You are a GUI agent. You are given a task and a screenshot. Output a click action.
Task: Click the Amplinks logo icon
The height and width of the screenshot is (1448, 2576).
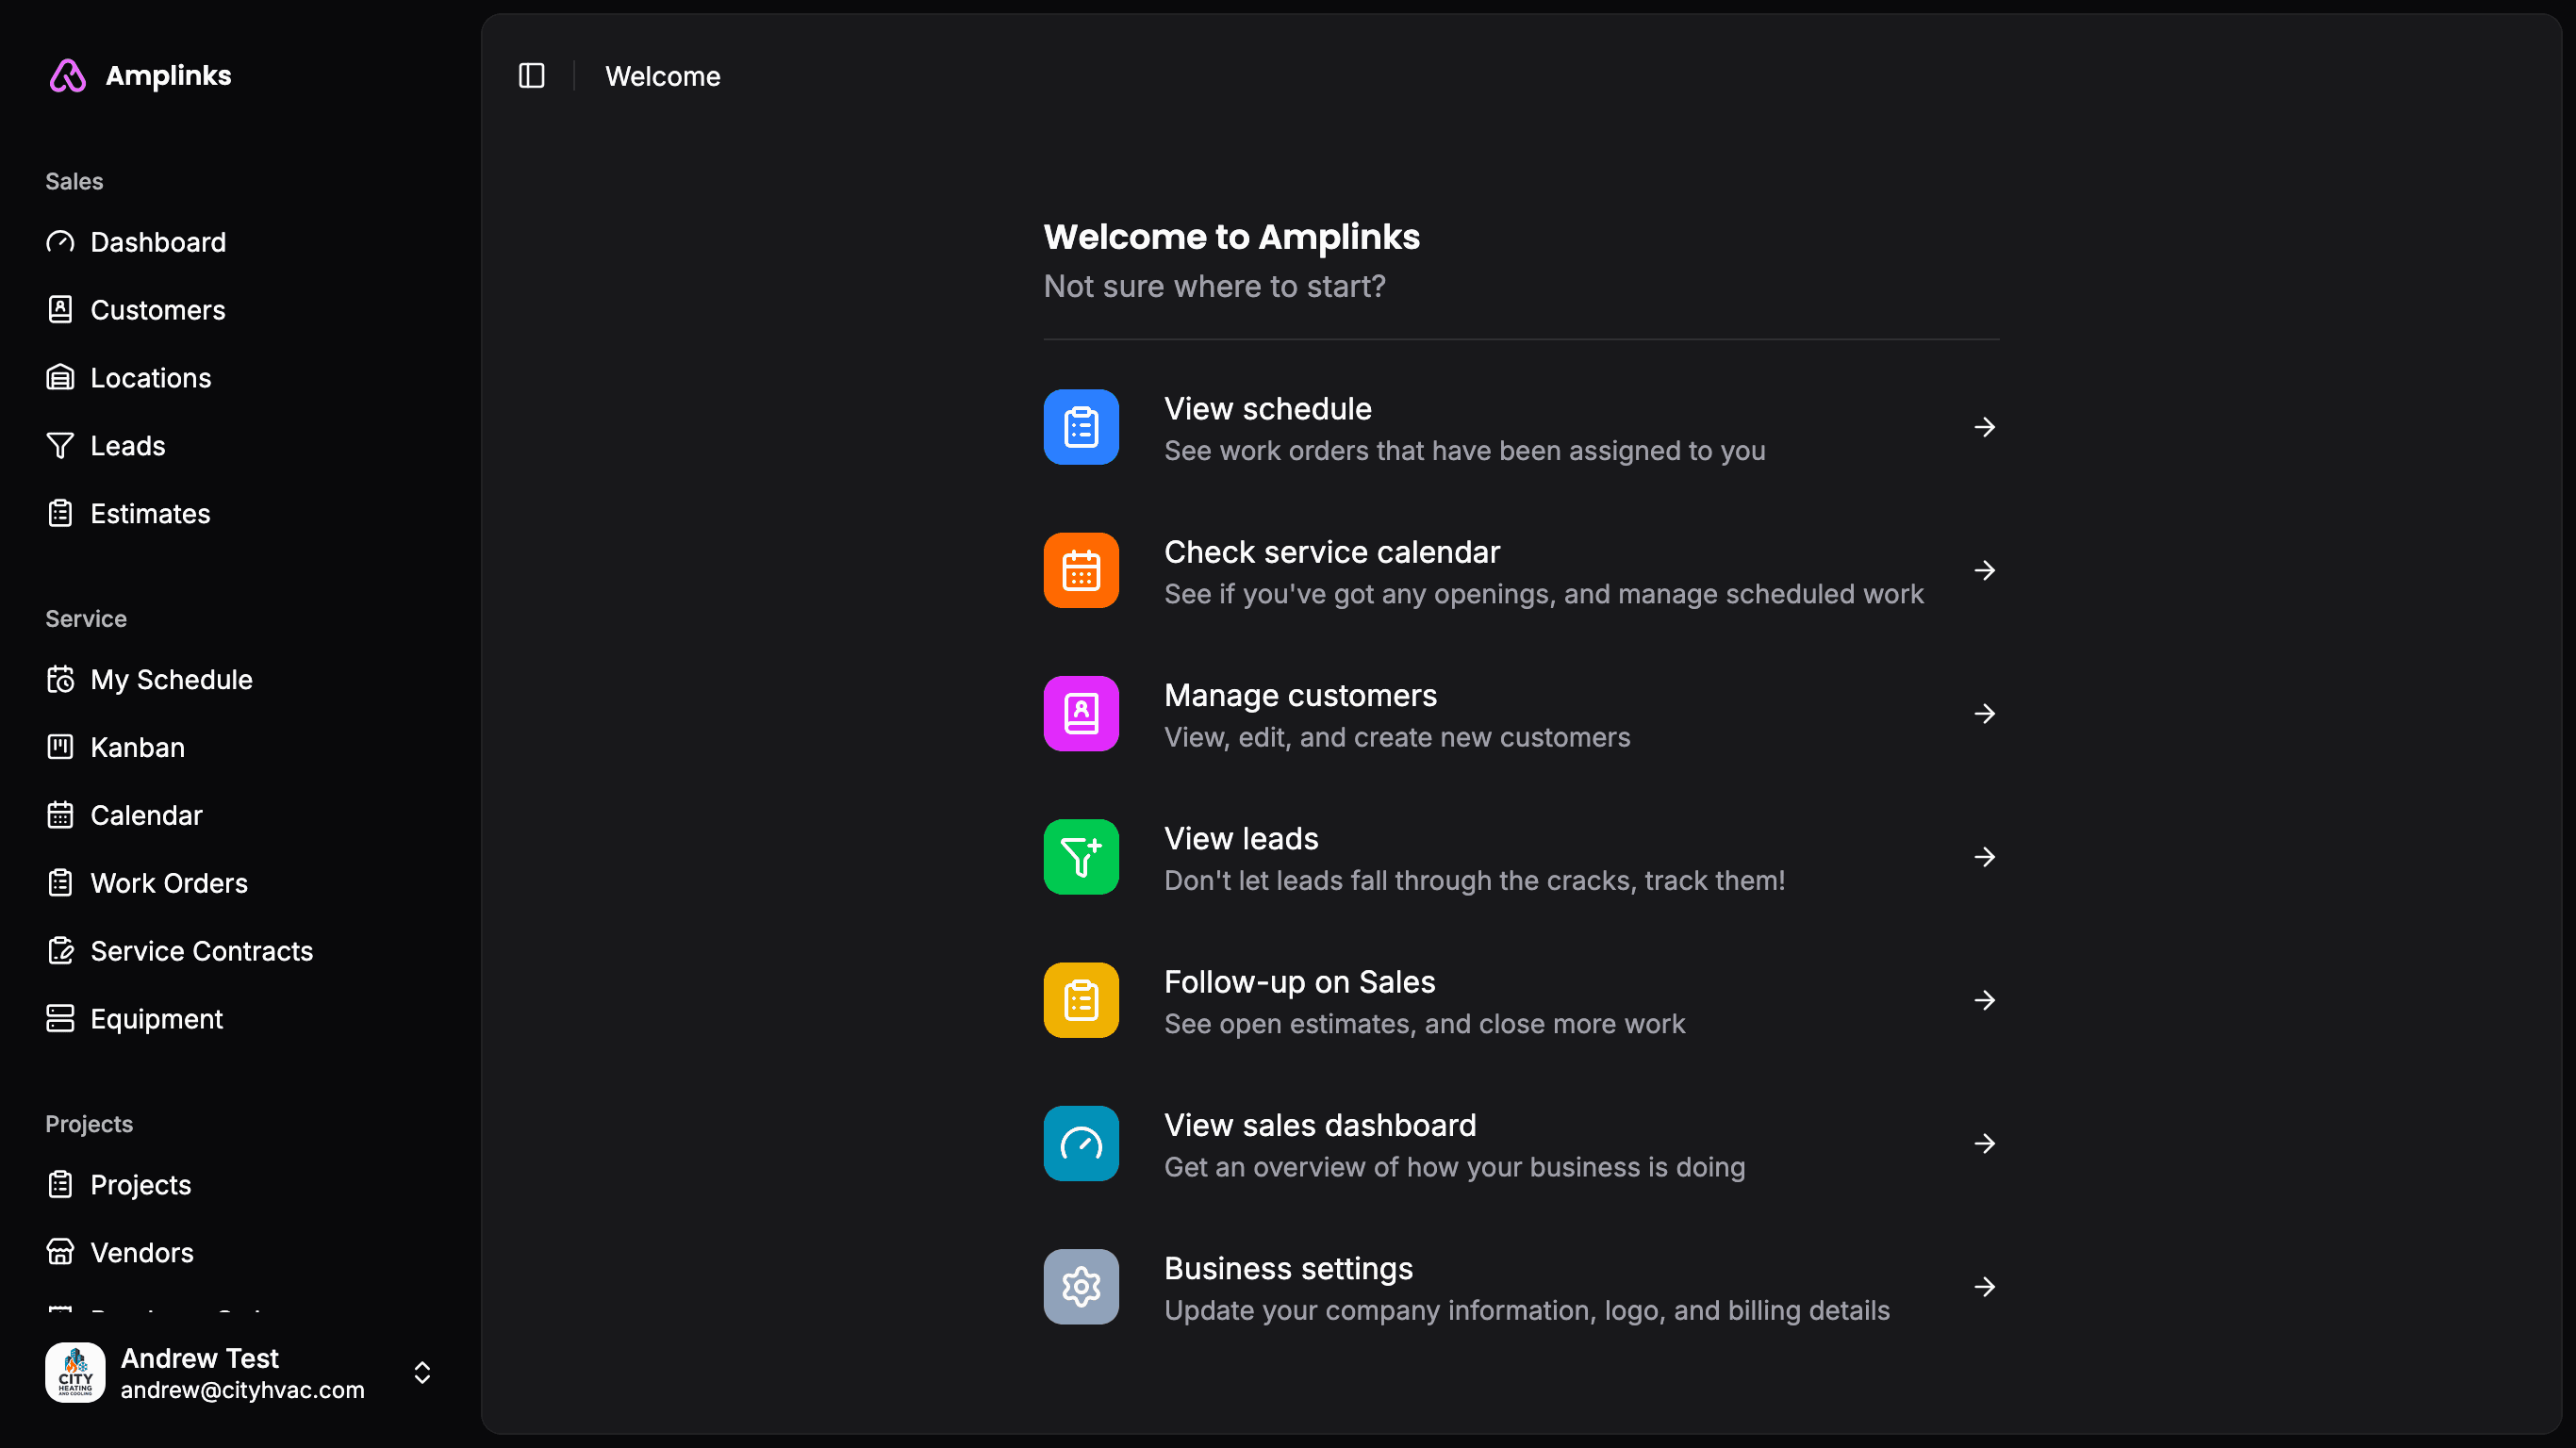68,76
